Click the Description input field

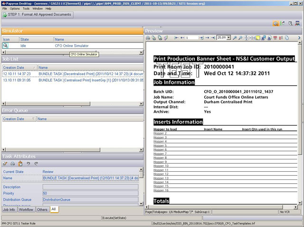[x=91, y=187]
